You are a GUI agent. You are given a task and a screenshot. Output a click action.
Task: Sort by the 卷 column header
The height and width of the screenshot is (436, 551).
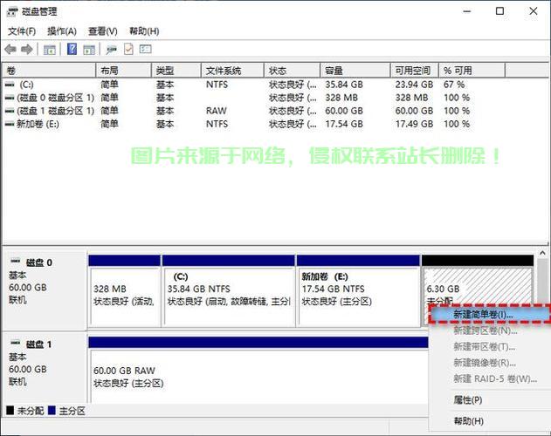[49, 71]
